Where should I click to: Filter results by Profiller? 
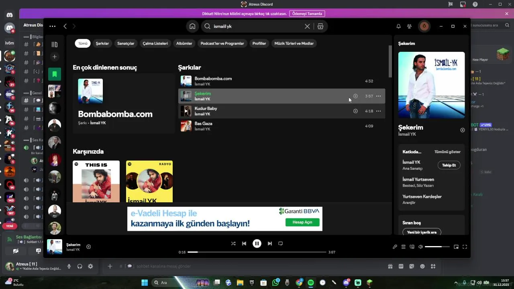[259, 43]
